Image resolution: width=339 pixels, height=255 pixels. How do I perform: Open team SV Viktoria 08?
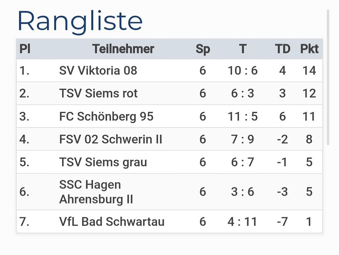(98, 70)
